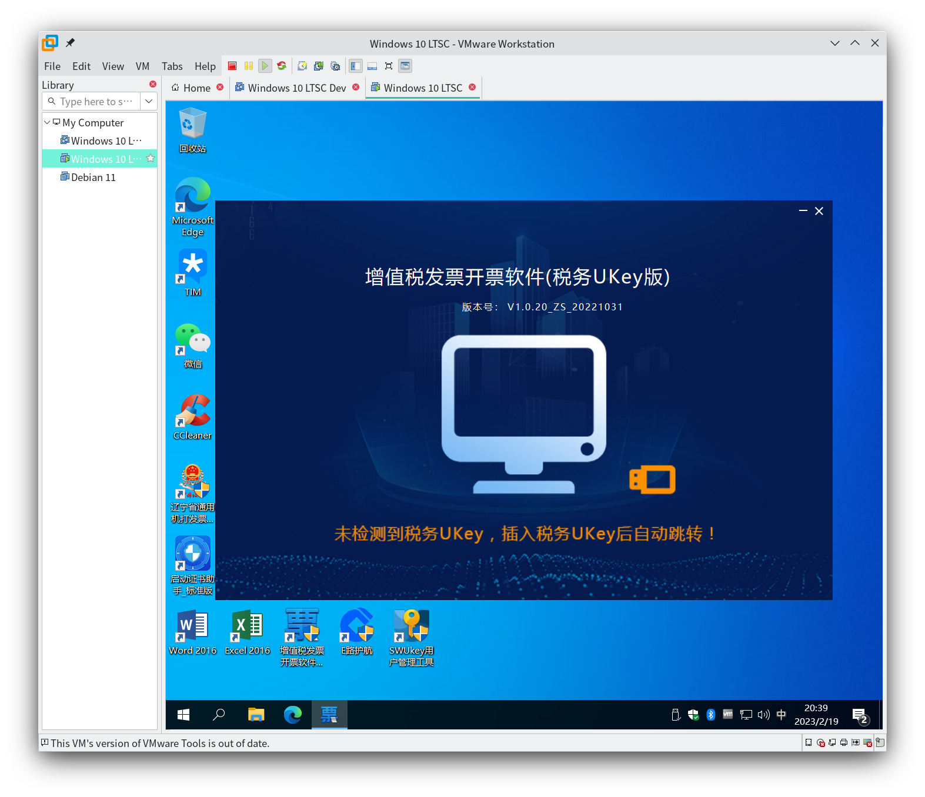The width and height of the screenshot is (925, 797).
Task: Close the UKey invoice software window
Action: click(x=819, y=210)
